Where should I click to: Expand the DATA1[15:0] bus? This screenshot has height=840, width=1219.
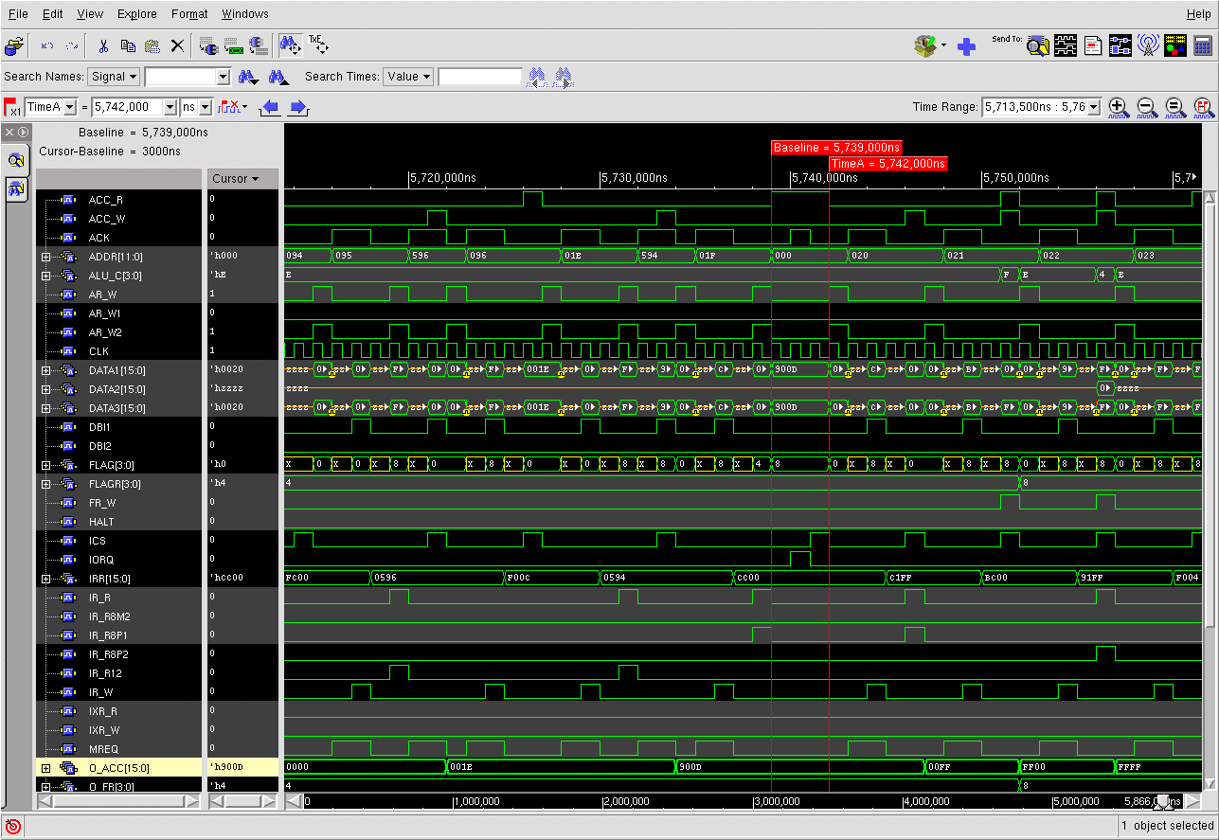(x=45, y=370)
